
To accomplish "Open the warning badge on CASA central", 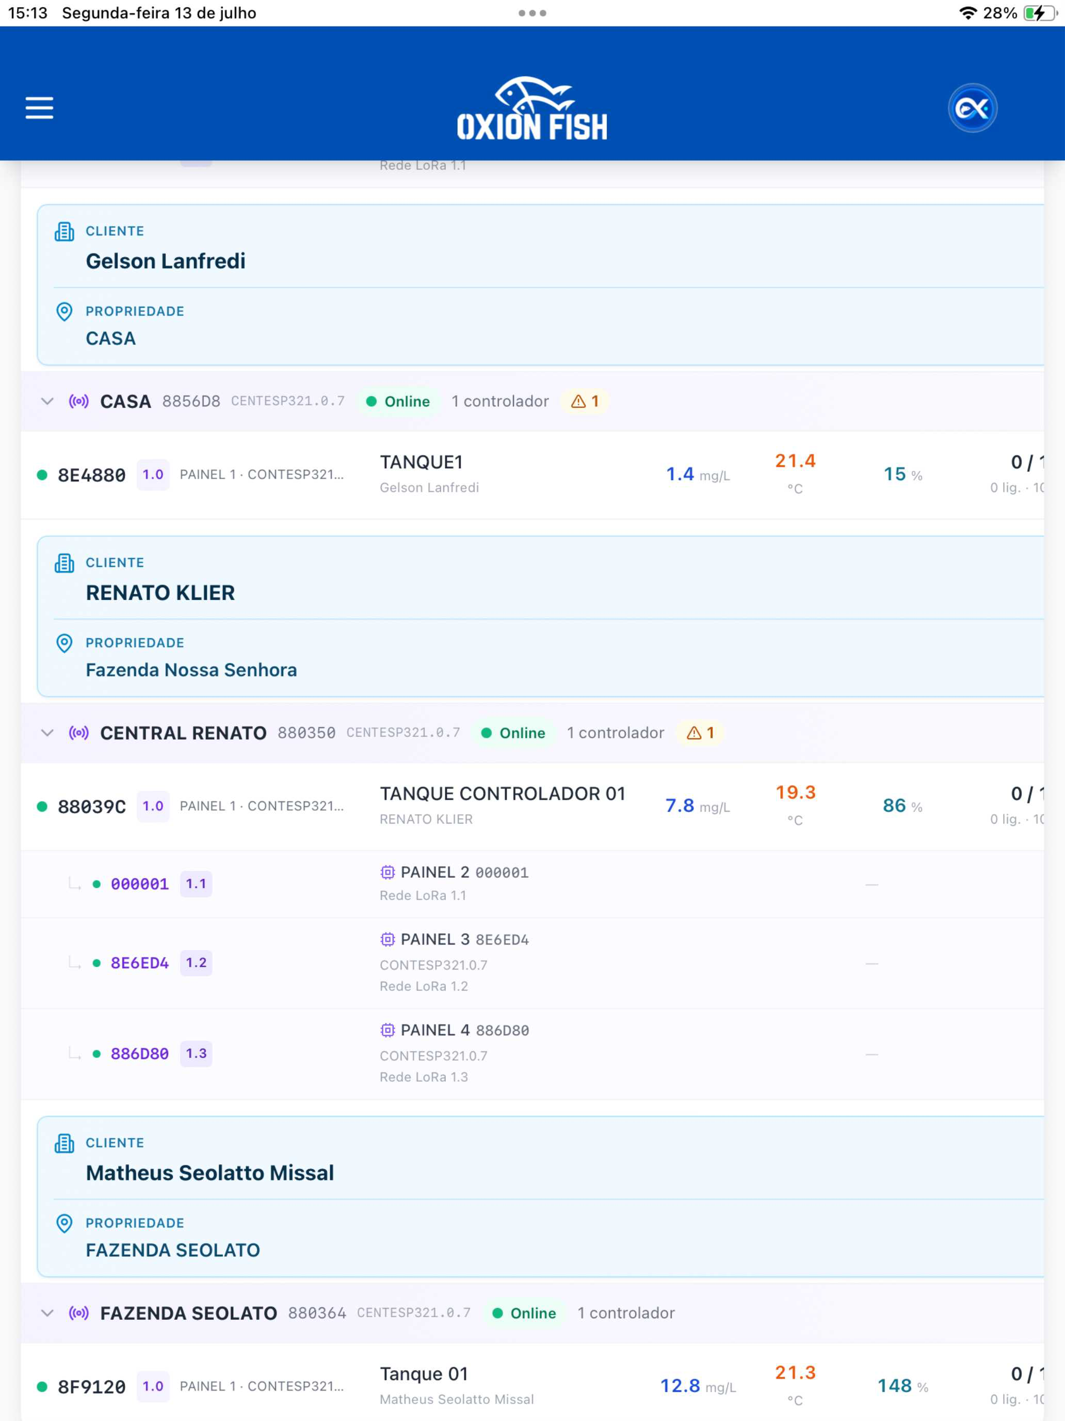I will point(585,402).
